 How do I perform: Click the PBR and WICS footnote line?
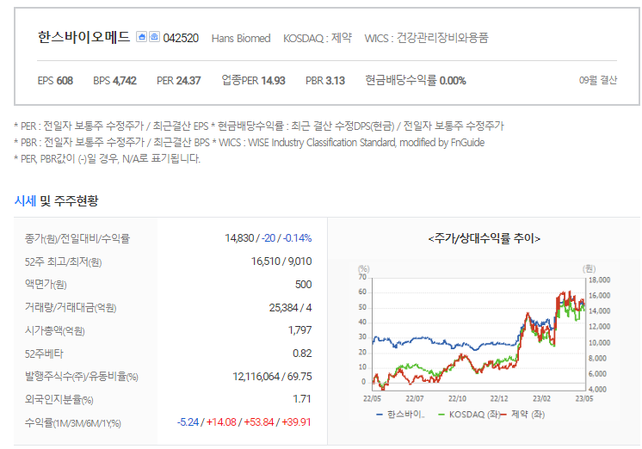[250, 143]
